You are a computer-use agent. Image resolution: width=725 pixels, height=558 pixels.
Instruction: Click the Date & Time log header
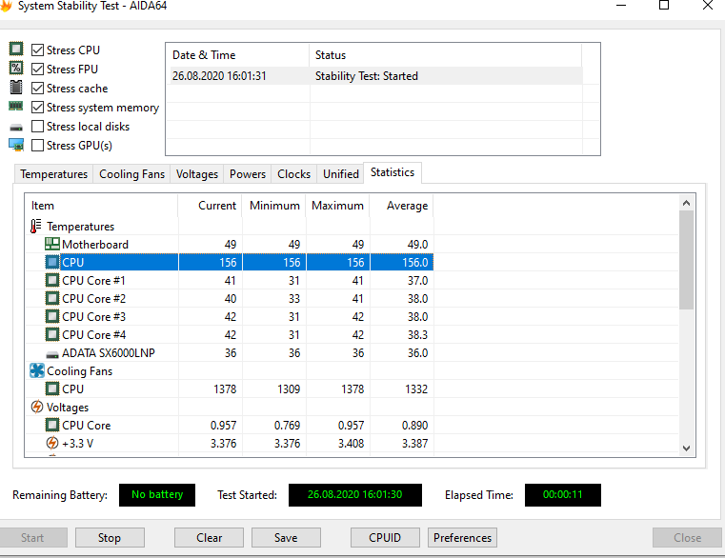pyautogui.click(x=237, y=55)
